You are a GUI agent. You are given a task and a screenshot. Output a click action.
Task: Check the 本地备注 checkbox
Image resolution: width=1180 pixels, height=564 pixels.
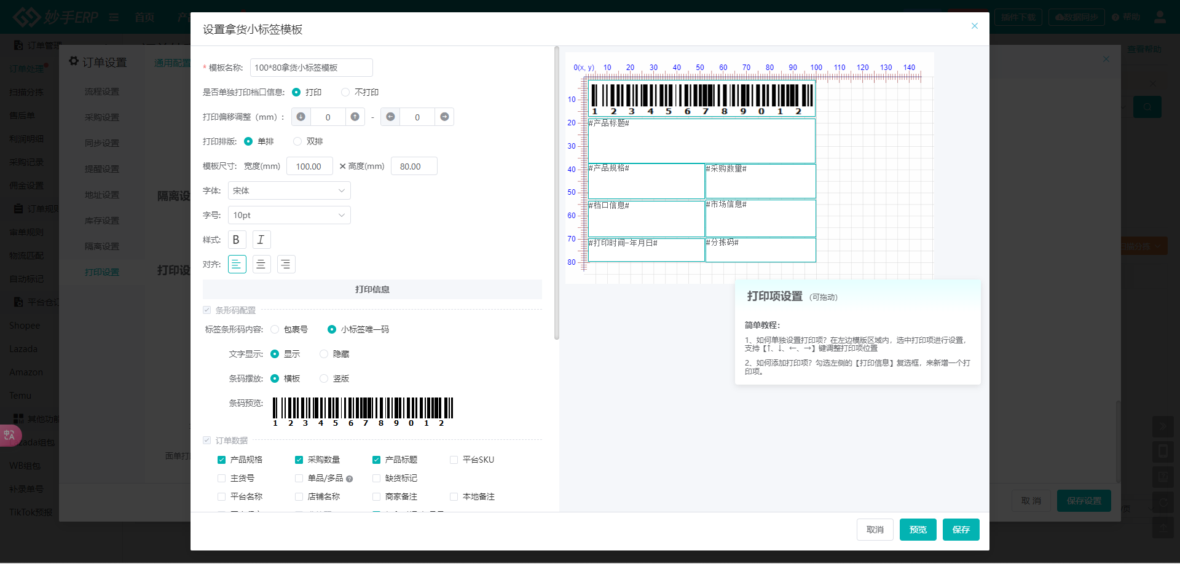[x=454, y=496]
